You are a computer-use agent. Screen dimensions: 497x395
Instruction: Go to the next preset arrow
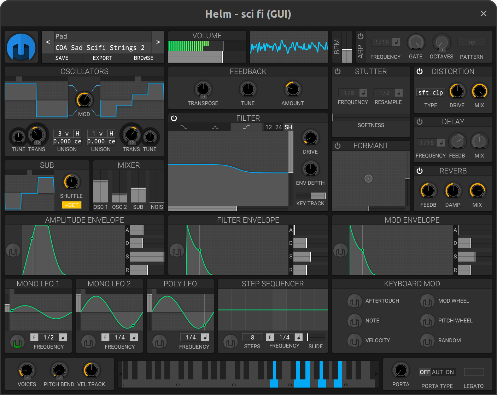point(158,42)
